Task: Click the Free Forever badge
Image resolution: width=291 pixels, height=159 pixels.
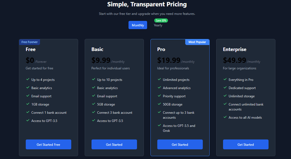Action: (x=30, y=42)
